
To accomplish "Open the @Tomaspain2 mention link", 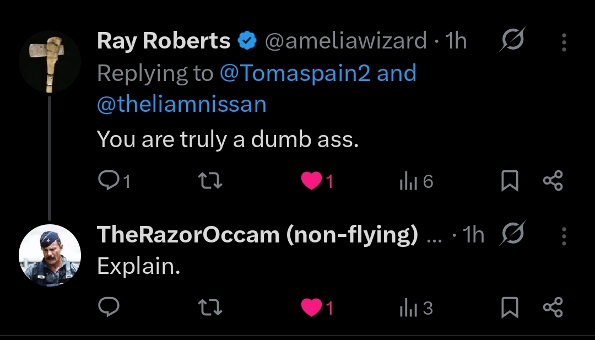I will point(295,73).
